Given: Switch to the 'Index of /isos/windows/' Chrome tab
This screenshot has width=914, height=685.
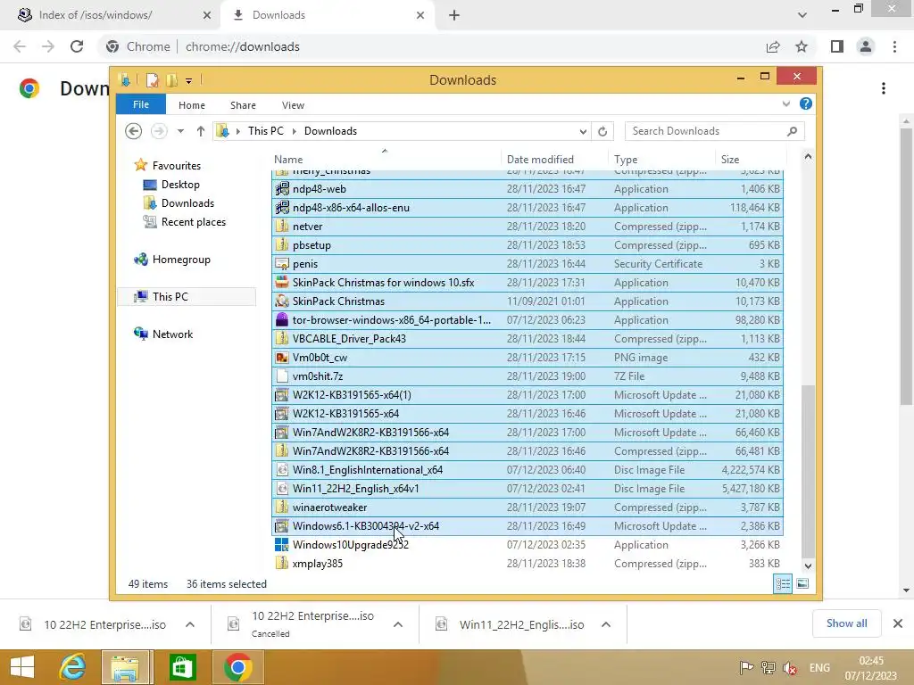Looking at the screenshot, I should pos(110,15).
